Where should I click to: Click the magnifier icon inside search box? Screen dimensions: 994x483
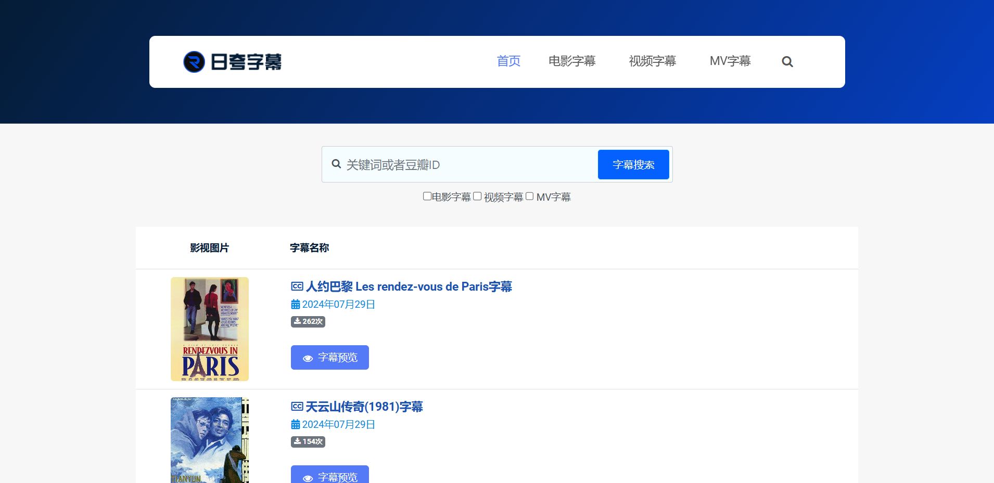point(336,164)
